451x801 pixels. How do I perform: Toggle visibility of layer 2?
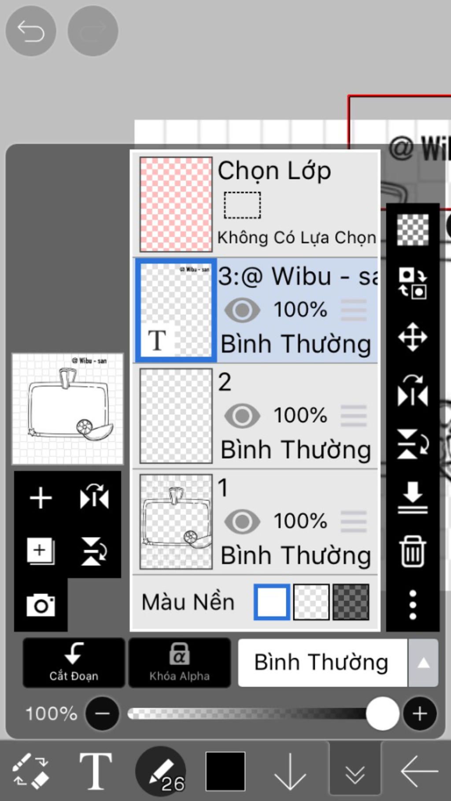242,416
